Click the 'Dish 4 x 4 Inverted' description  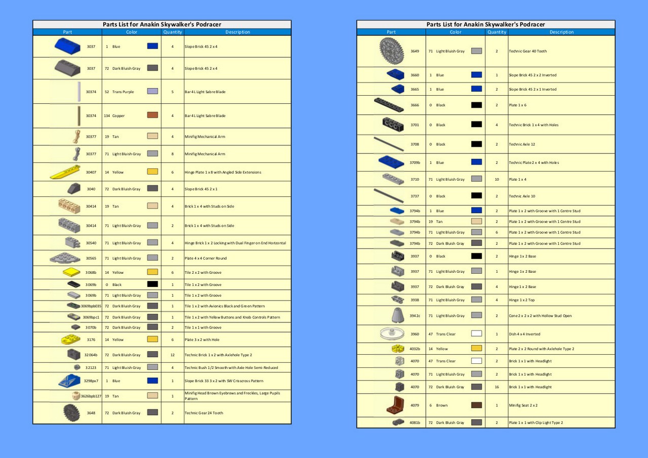(524, 334)
